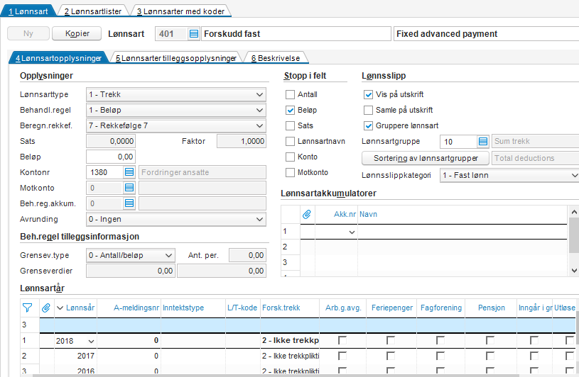Image resolution: width=579 pixels, height=377 pixels.
Task: Enable the Motkonto stop-field checkbox
Action: 290,172
